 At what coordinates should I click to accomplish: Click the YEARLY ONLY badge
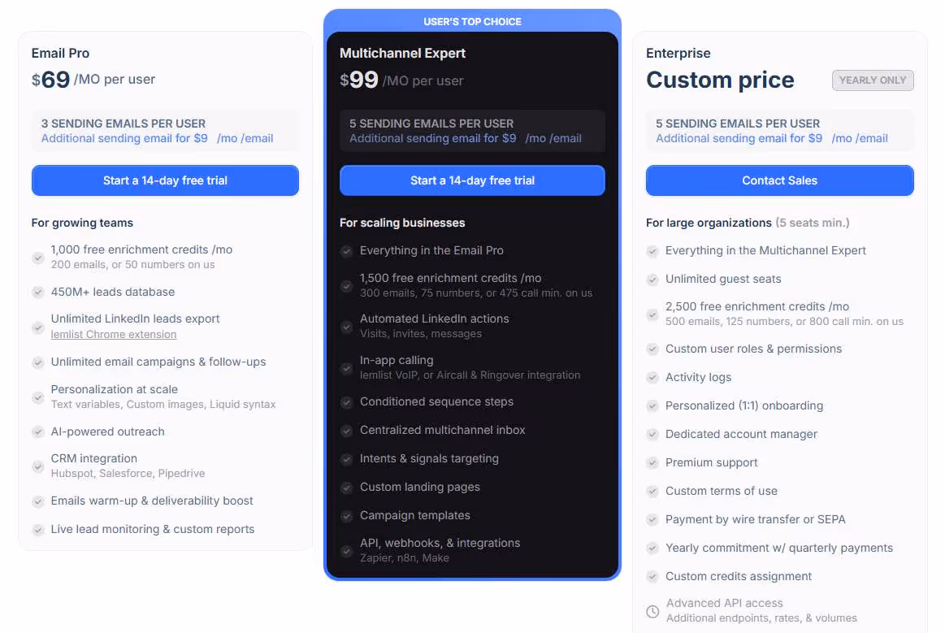pyautogui.click(x=873, y=80)
